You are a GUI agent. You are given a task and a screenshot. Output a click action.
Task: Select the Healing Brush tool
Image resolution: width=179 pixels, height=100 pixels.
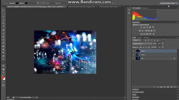(3, 30)
